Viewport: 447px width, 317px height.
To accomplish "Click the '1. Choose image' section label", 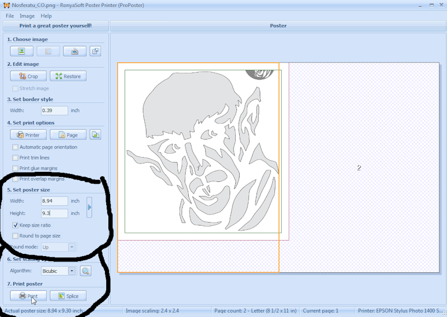I will coord(27,39).
